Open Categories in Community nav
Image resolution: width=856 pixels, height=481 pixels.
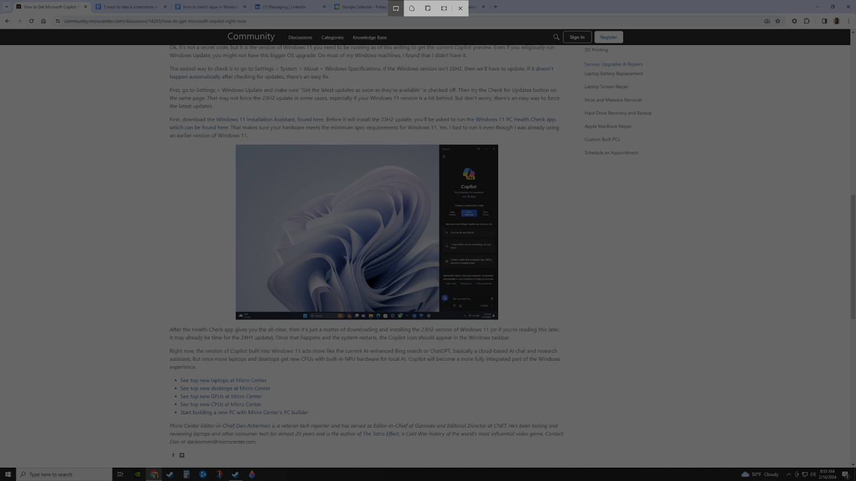click(332, 37)
